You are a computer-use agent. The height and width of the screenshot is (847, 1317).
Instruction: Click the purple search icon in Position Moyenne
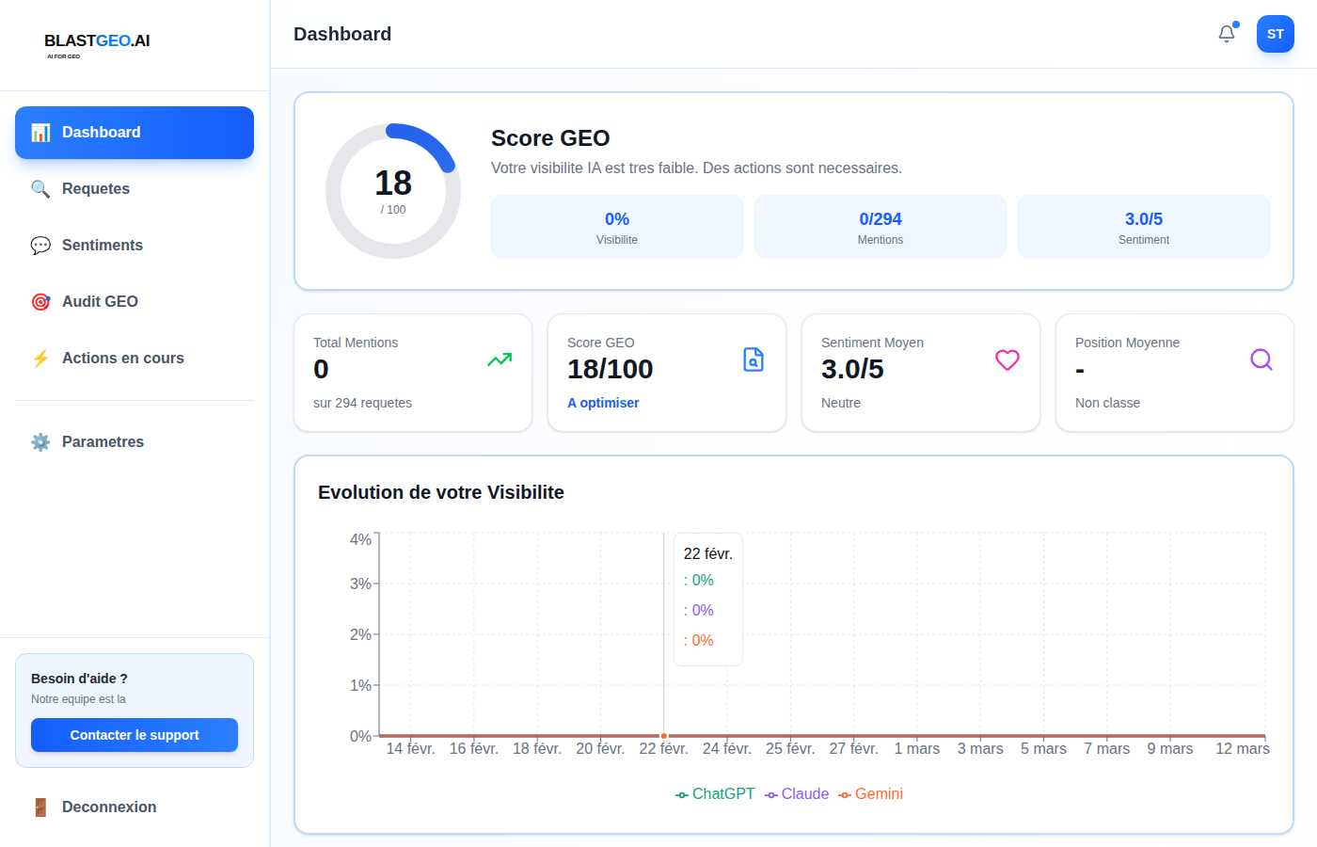pos(1261,360)
